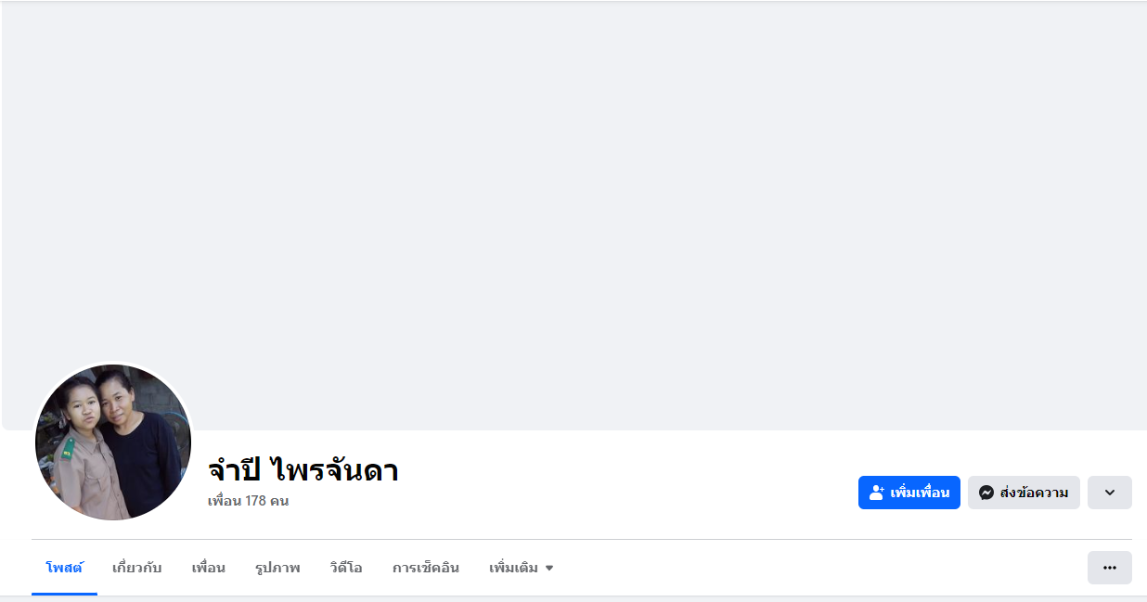The height and width of the screenshot is (602, 1147).
Task: Switch to the เกี่ยวกับ tab
Action: 136,568
